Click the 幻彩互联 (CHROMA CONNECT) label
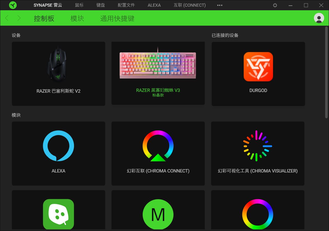 point(158,171)
